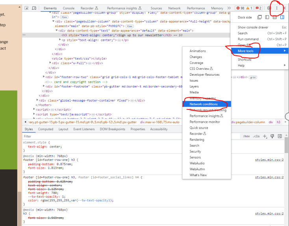289x226 pixels.
Task: Dock DevTools to the left side
Action: [x=267, y=17]
